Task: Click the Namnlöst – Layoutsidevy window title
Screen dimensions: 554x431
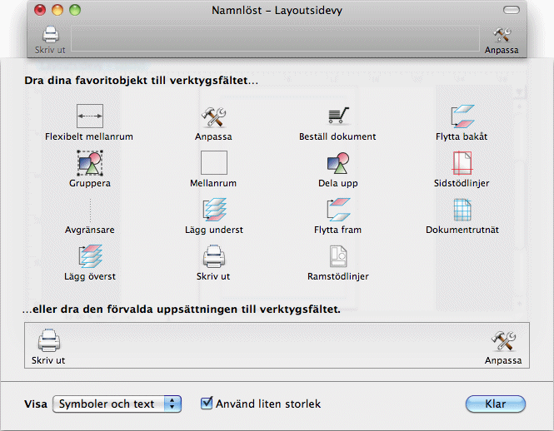Action: pyautogui.click(x=277, y=10)
